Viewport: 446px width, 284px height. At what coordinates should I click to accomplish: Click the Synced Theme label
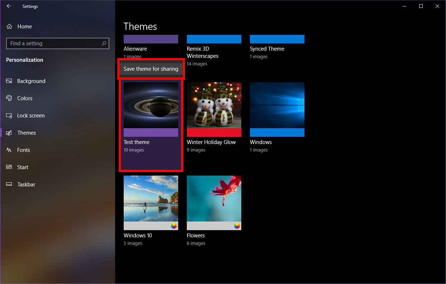click(267, 49)
